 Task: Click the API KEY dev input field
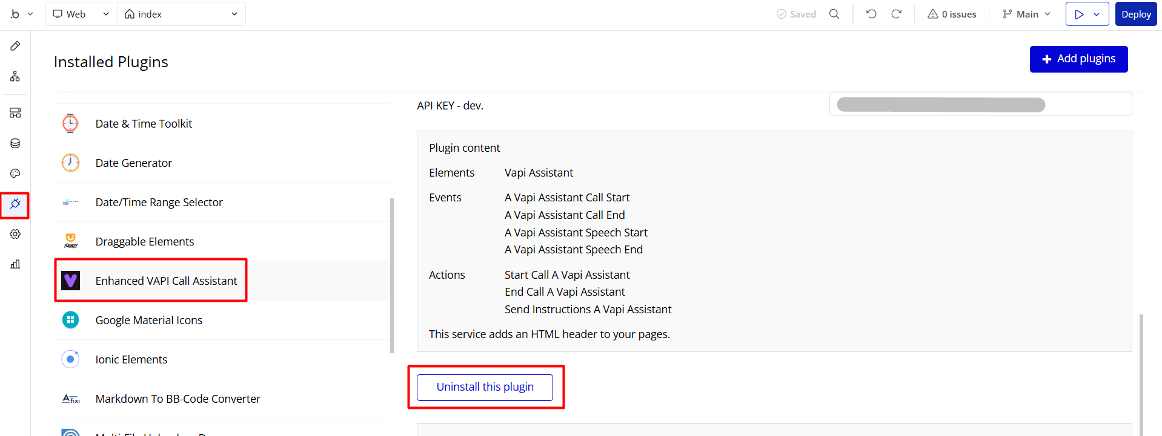[x=980, y=105]
